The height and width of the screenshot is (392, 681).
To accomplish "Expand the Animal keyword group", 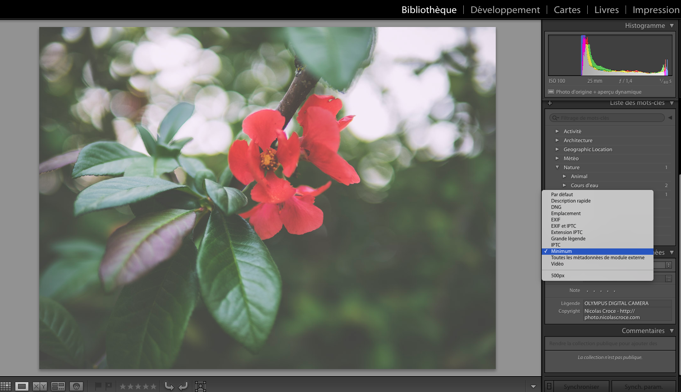I will (564, 176).
